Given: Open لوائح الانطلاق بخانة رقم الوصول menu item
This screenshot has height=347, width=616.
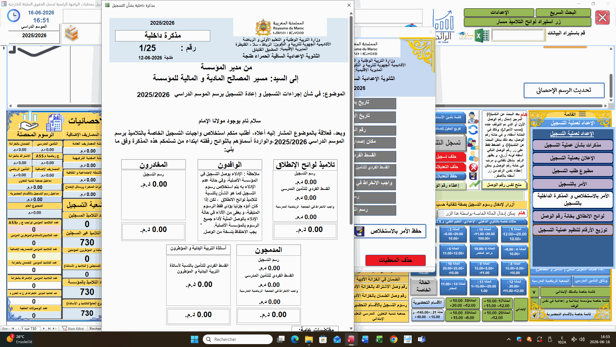Looking at the screenshot, I should [573, 216].
